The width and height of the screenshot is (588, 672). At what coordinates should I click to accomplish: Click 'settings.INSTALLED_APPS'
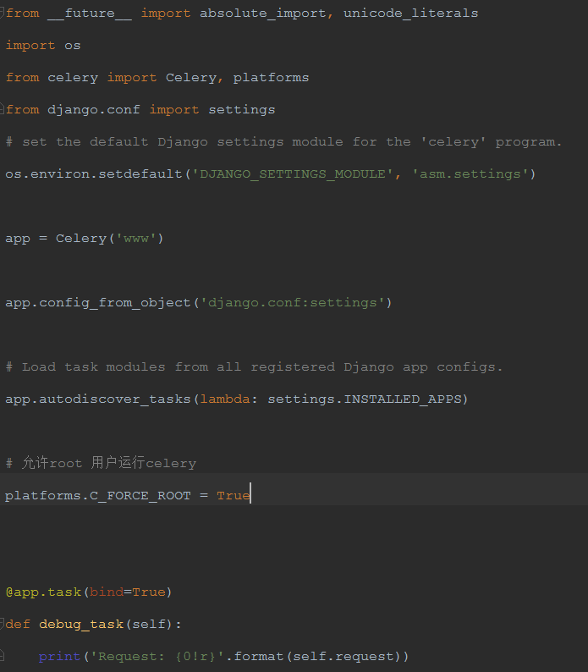(365, 399)
